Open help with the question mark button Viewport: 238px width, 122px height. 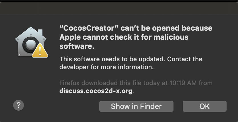(19, 105)
